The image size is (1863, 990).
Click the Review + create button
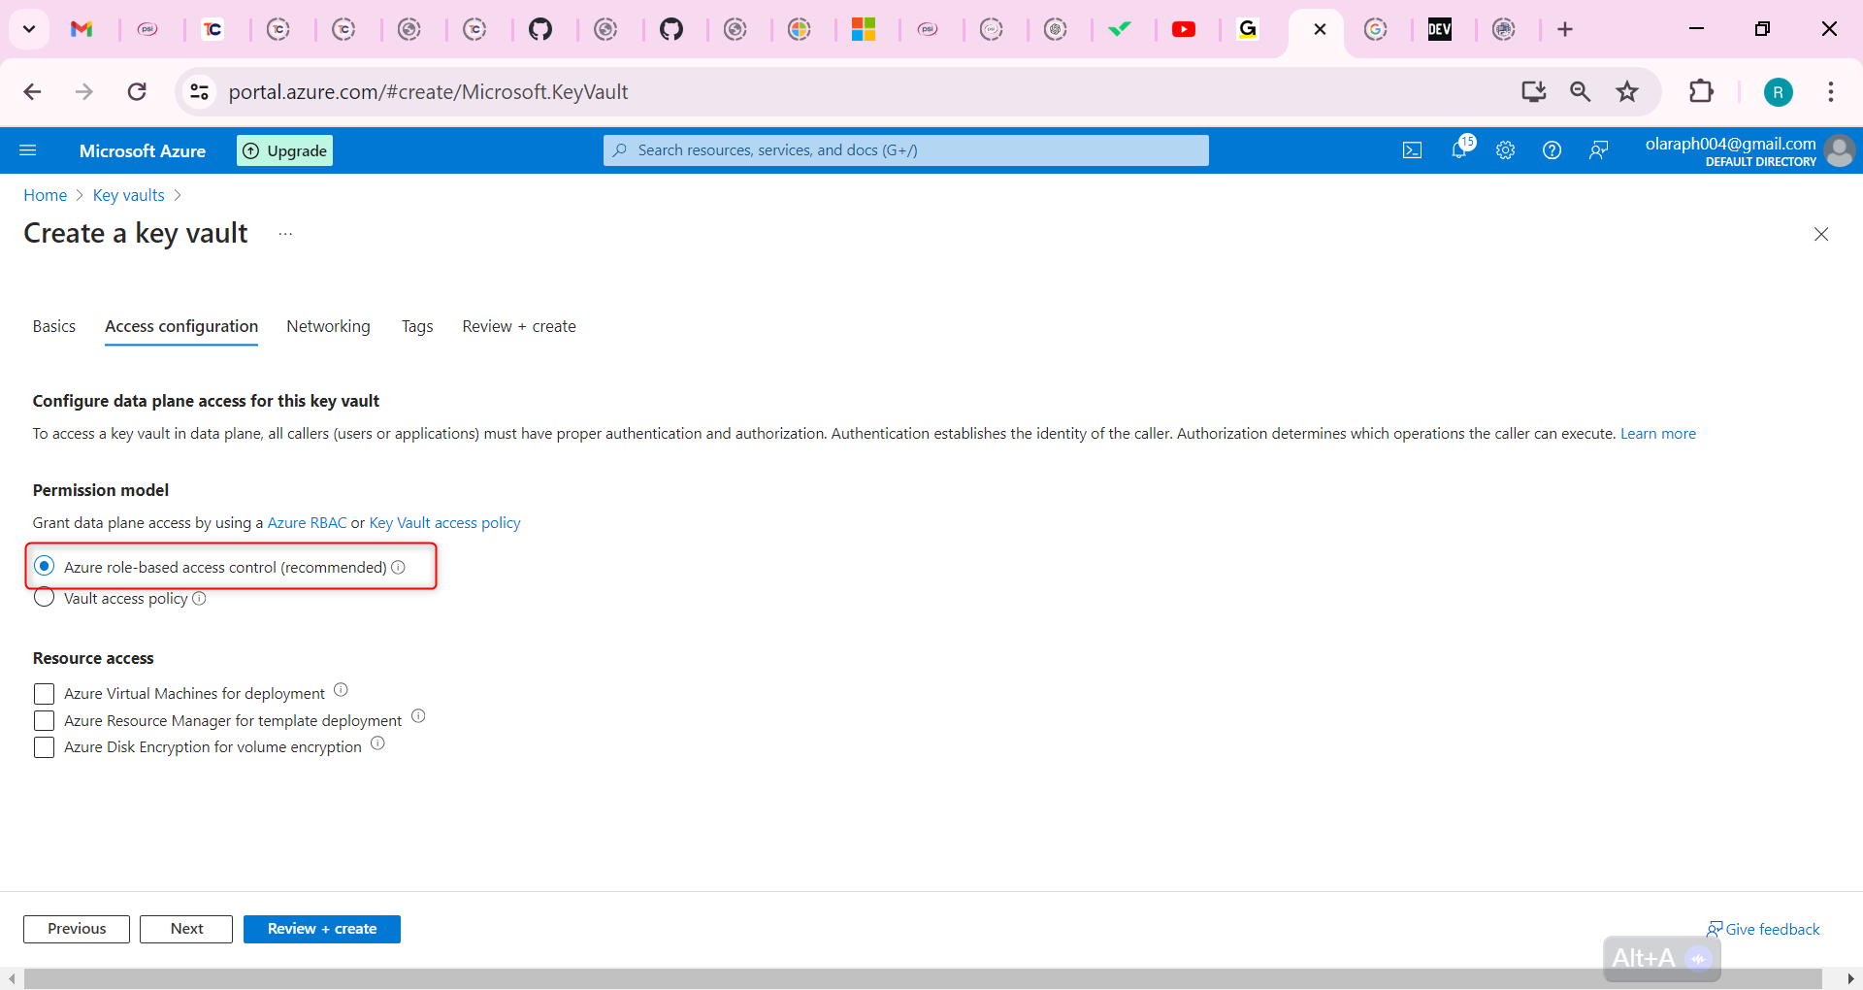(x=321, y=929)
